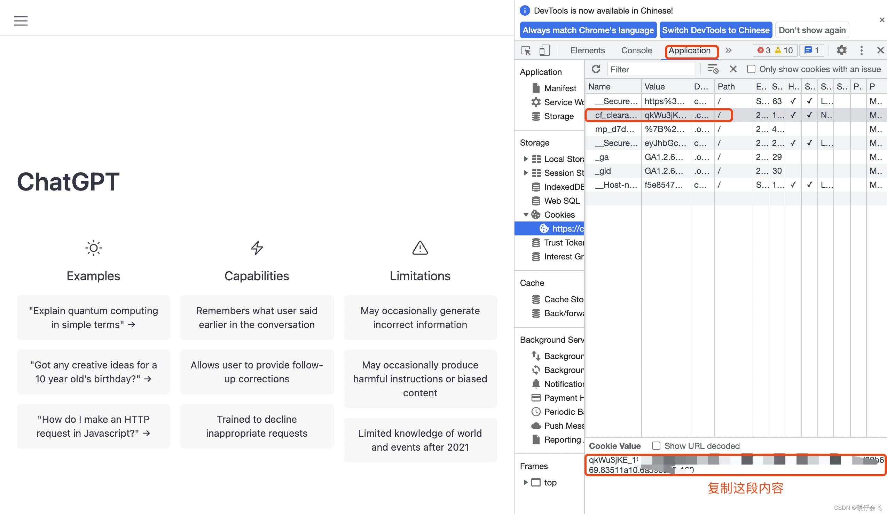Select the https:// cookies origin entry
The image size is (887, 514).
click(549, 229)
